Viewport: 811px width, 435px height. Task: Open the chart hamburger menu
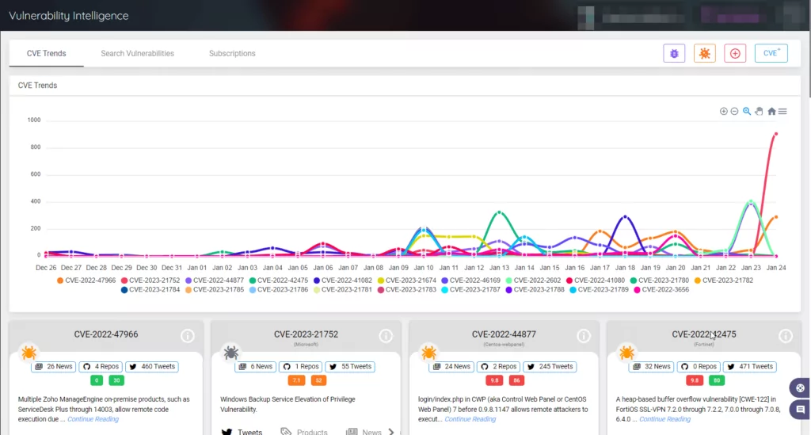point(782,111)
